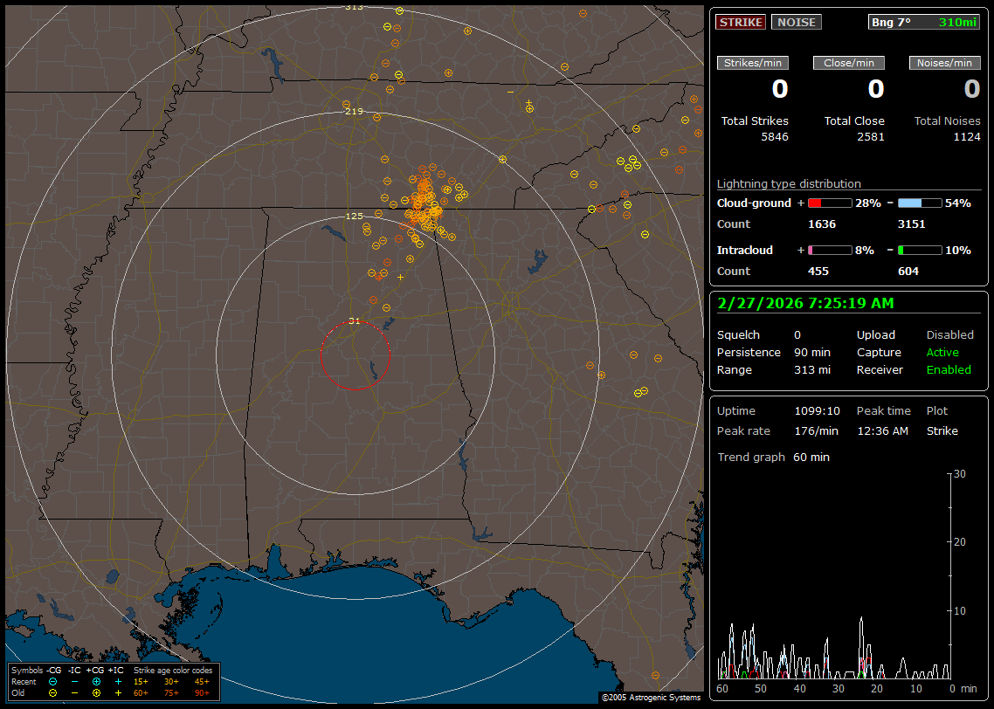Screen dimensions: 994x709
Task: Click the 219 range ring label
Action: coord(354,112)
